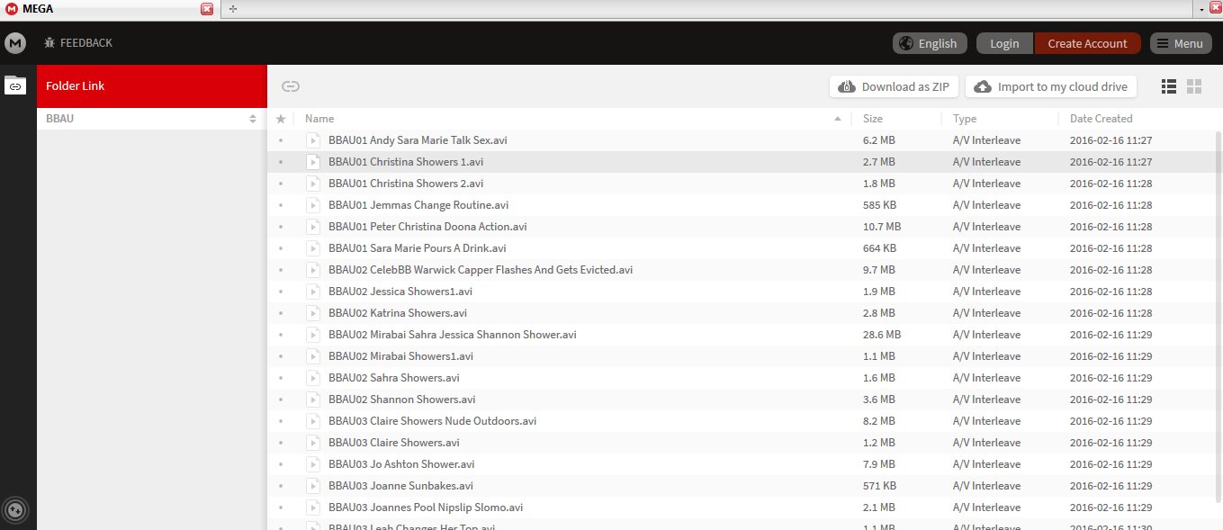Click the circular icon at sidebar bottom
This screenshot has height=530, width=1223.
pos(16,511)
